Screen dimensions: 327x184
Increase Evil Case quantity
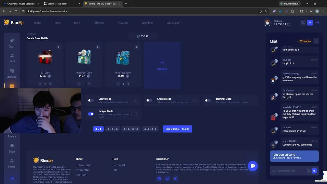tap(50, 84)
